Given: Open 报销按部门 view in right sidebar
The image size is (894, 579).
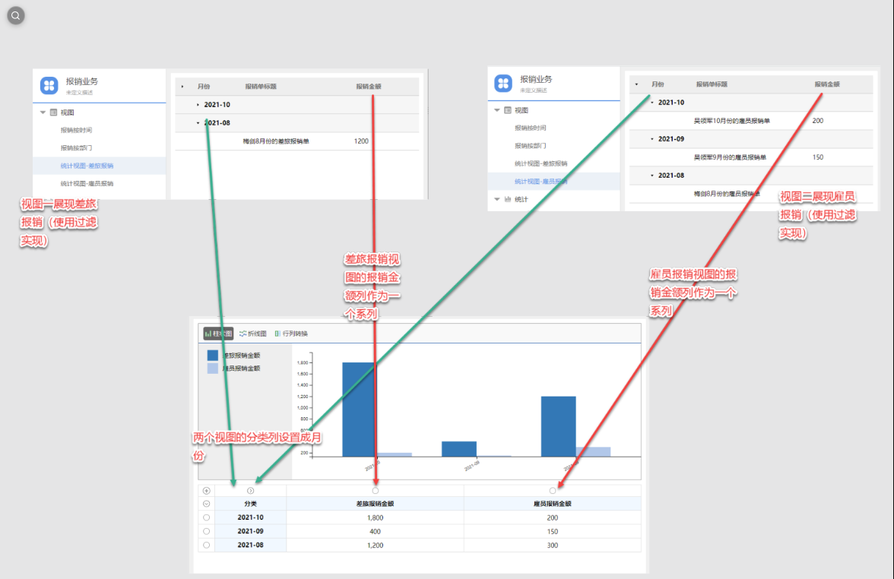Looking at the screenshot, I should click(530, 146).
